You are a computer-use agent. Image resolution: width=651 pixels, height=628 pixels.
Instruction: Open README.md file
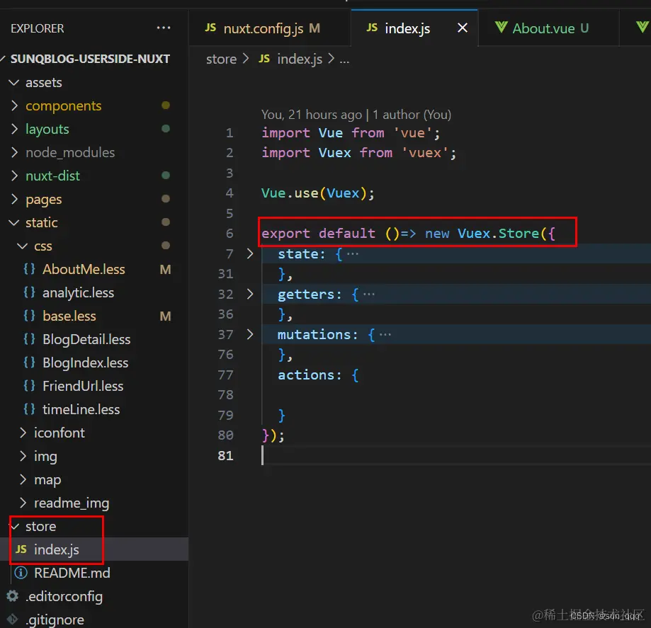pyautogui.click(x=72, y=573)
